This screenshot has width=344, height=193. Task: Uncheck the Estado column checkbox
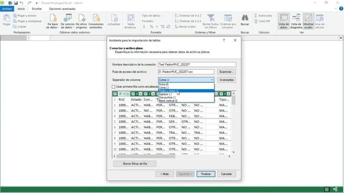pos(133,94)
